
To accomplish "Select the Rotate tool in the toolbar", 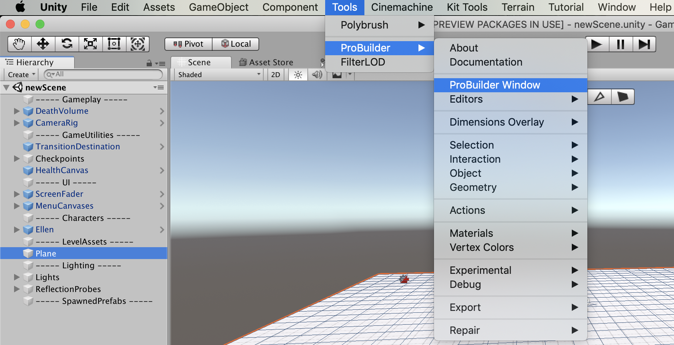I will 67,44.
